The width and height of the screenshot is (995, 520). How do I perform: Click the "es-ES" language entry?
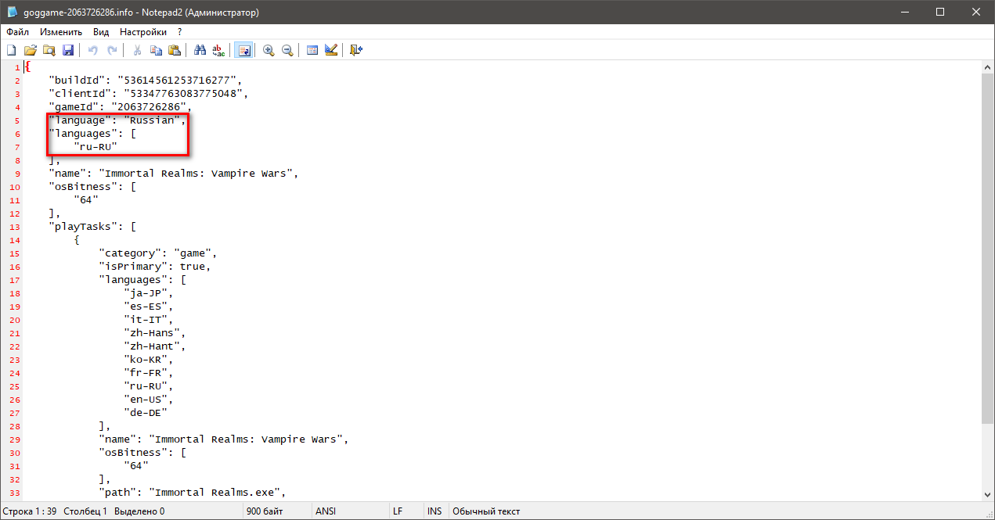coord(146,306)
